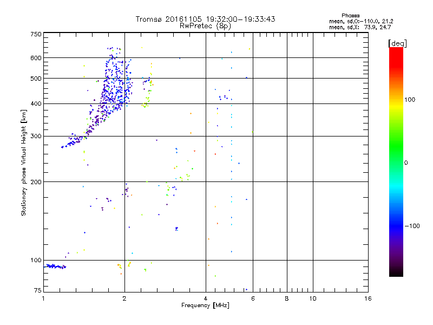Click the "4" MHz frequency tick label
433x325 pixels.
click(206, 298)
